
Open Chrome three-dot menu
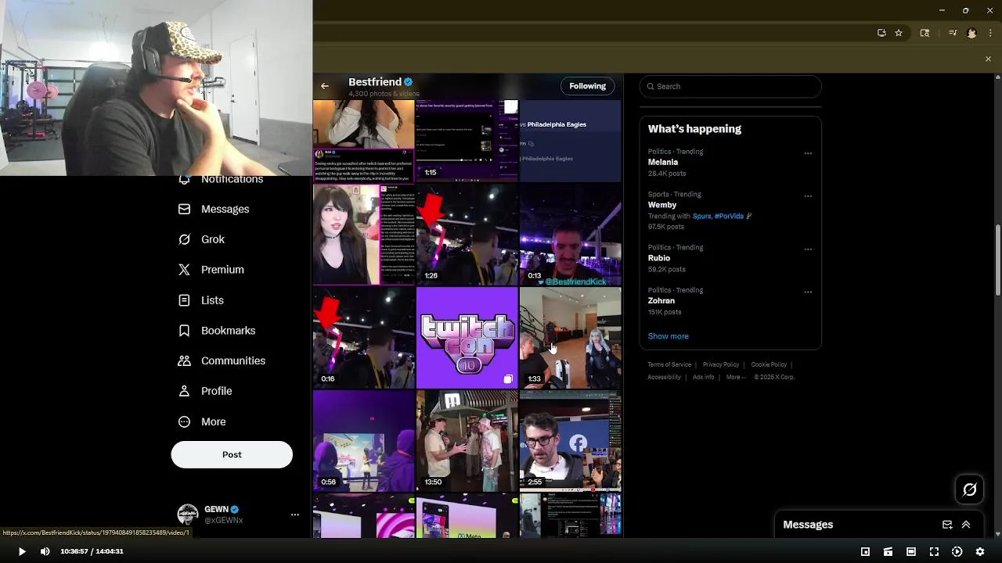pos(990,33)
